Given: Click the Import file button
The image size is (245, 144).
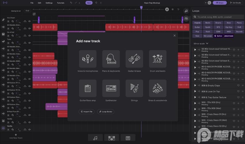Looking at the screenshot, I should 86,111.
